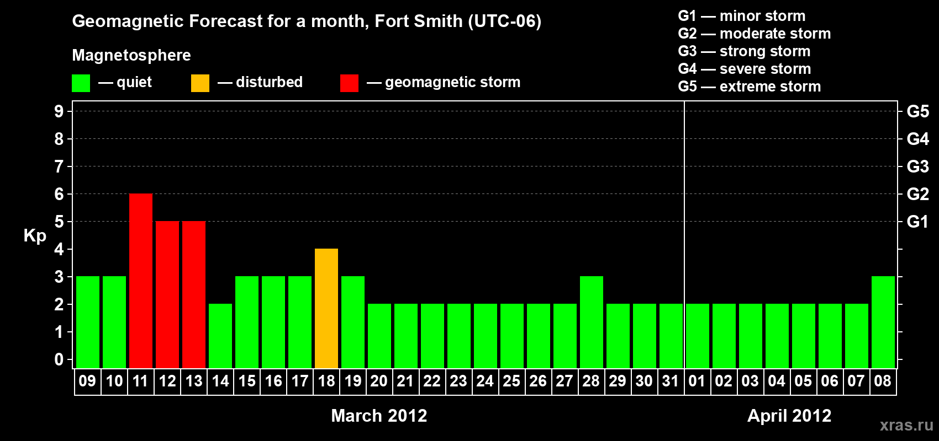Click the green bar for March 14
This screenshot has width=939, height=441.
click(x=220, y=336)
